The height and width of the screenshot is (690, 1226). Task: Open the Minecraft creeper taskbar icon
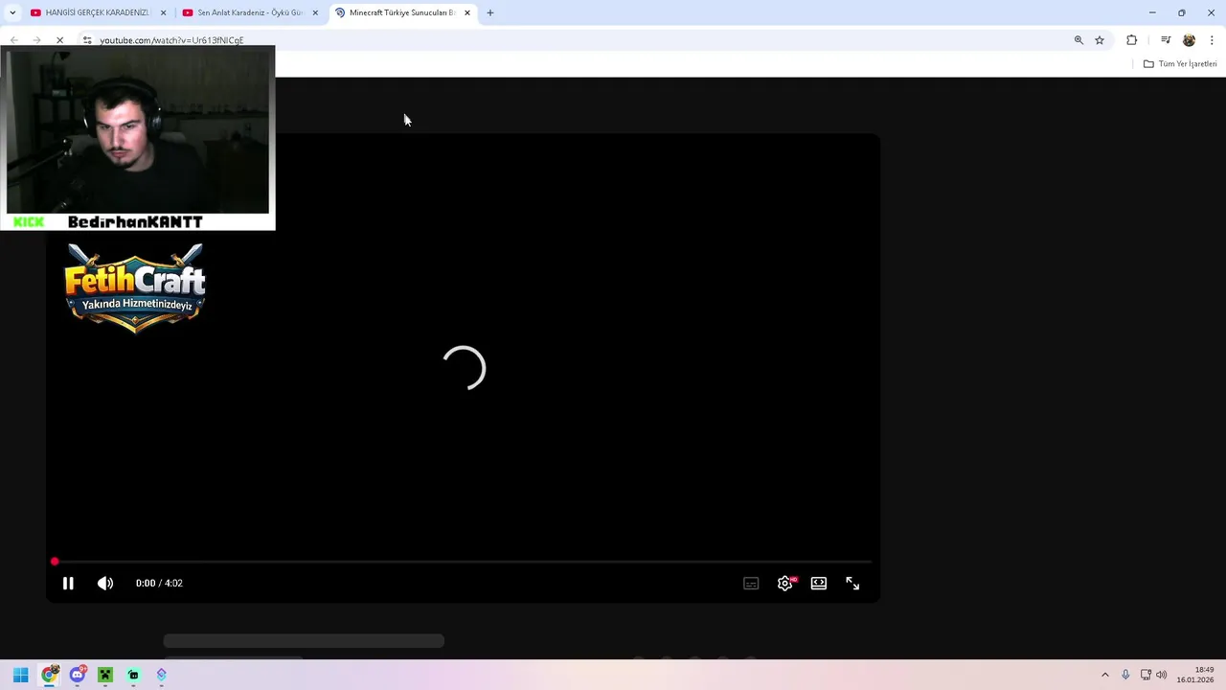click(x=105, y=675)
